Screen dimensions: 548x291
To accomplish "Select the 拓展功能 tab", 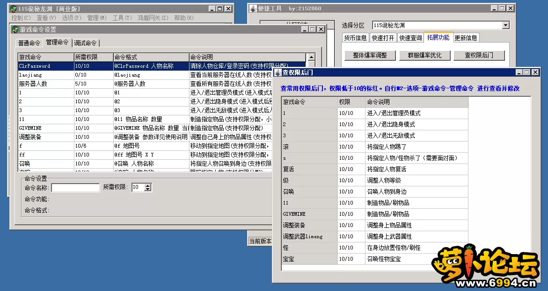I will coord(438,37).
